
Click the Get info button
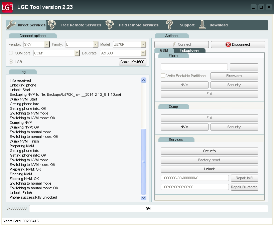(x=210, y=151)
